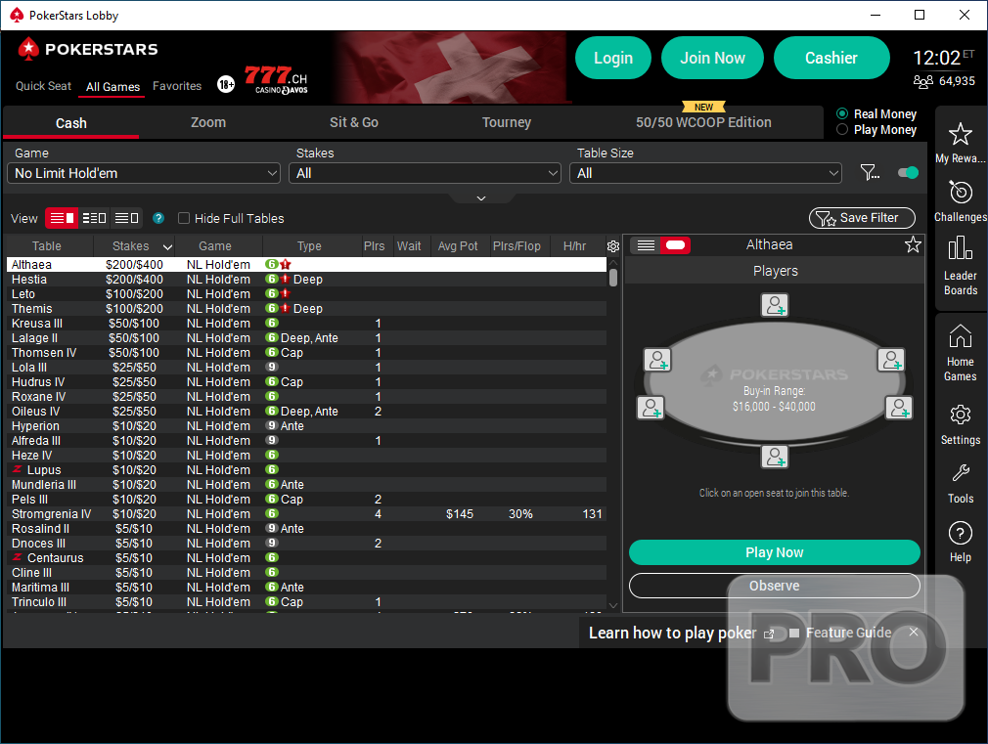
Task: Sort by H/hr column header
Action: point(574,246)
